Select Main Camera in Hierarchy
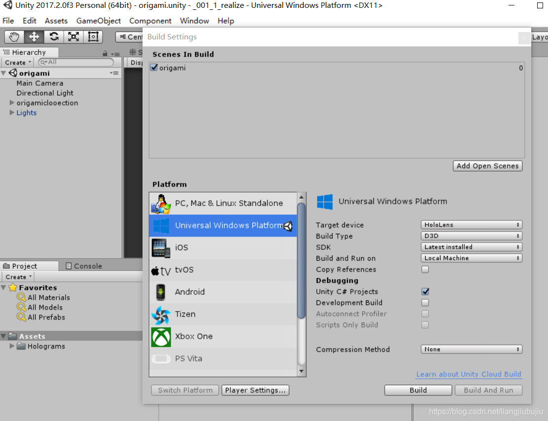Screen dimensions: 548x421 (40, 83)
